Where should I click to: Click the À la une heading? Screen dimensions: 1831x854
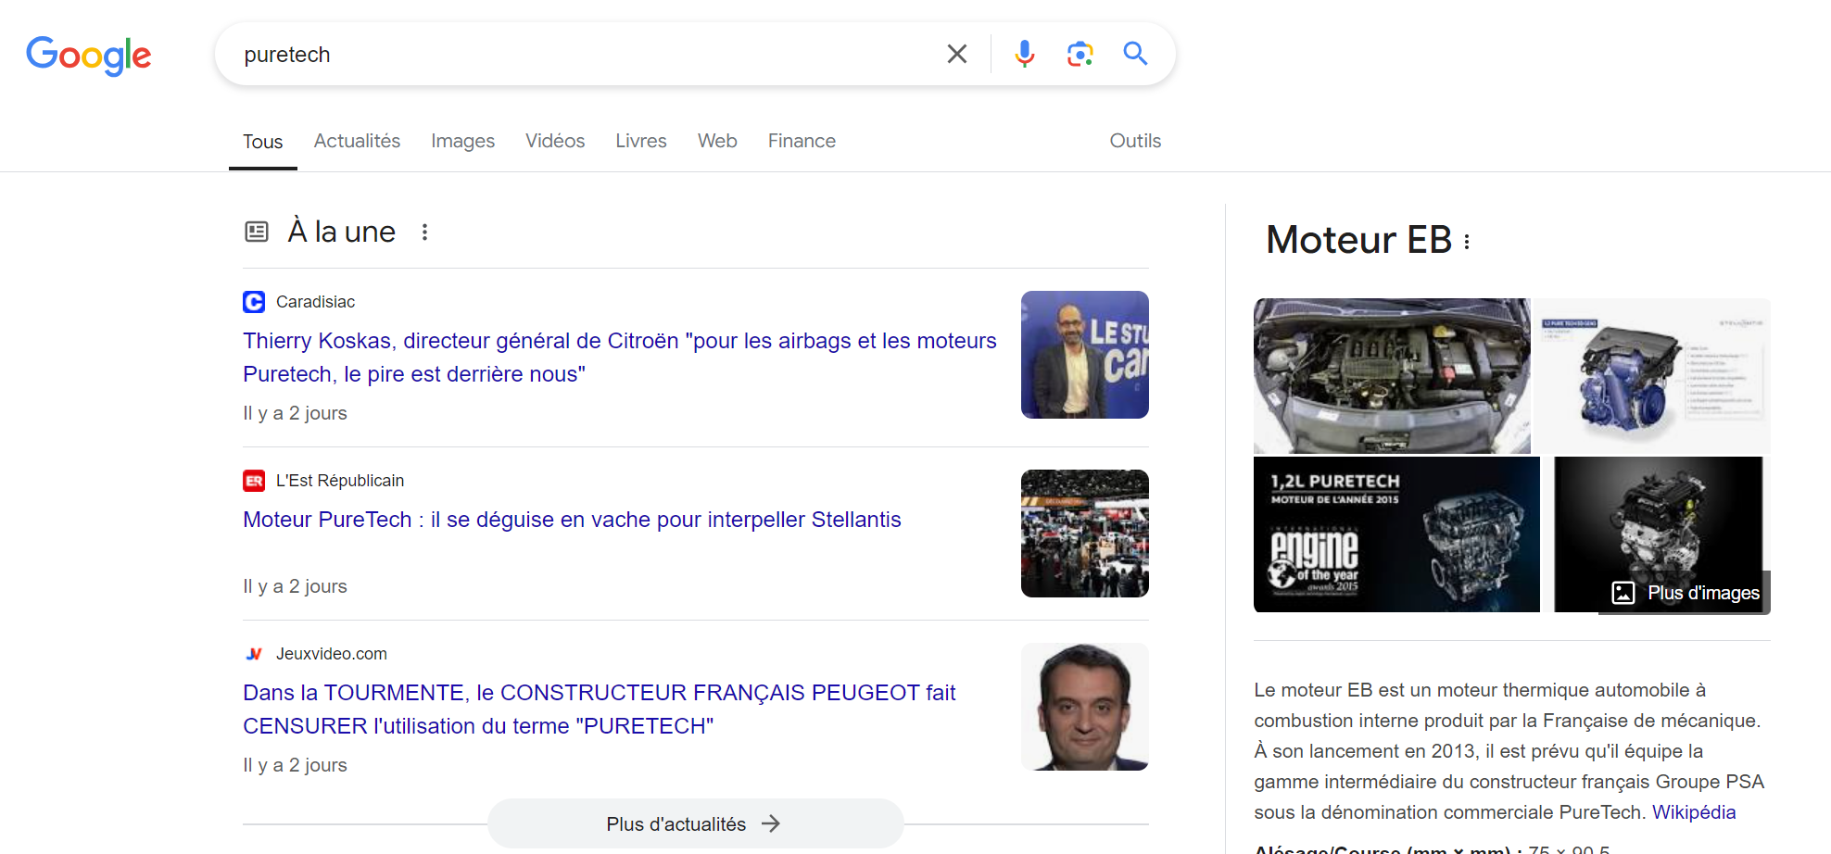pos(342,232)
